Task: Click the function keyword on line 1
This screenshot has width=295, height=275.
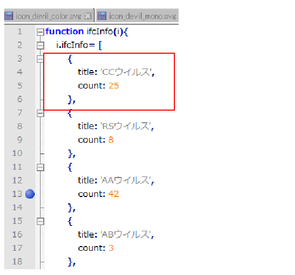Action: click(x=64, y=32)
